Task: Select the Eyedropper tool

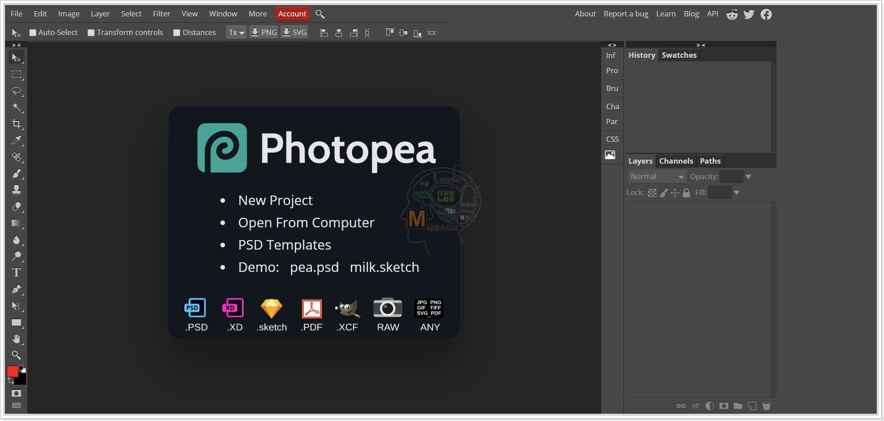Action: 16,140
